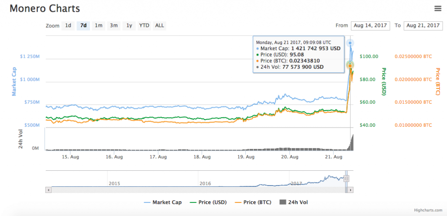Click the navigator scrollbar left arrow
The height and width of the screenshot is (216, 447).
click(x=48, y=190)
